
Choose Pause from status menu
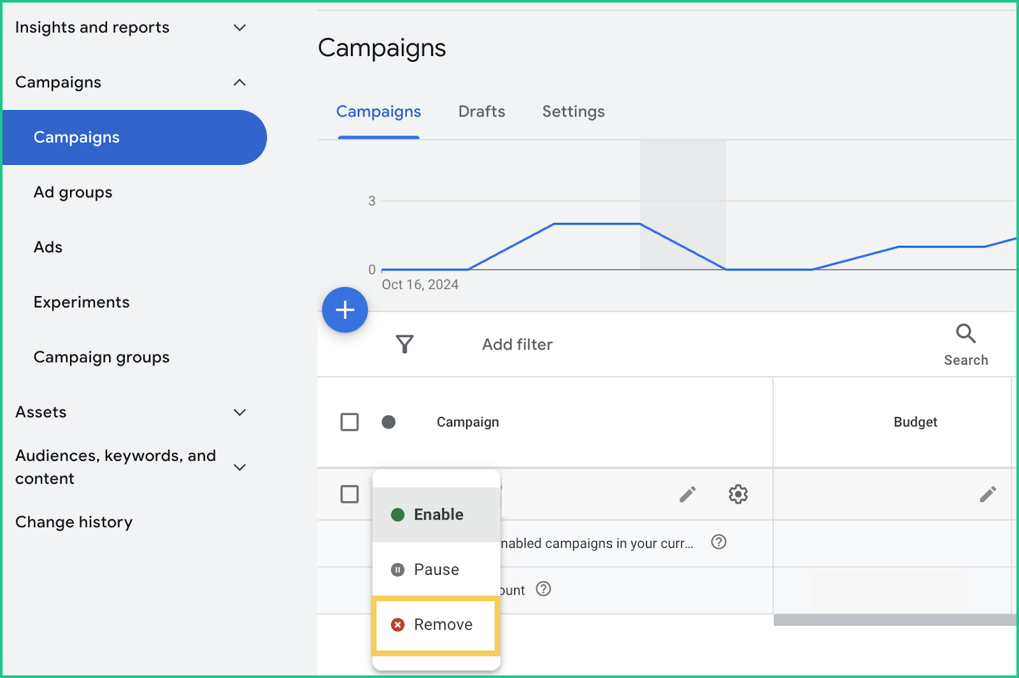point(436,569)
